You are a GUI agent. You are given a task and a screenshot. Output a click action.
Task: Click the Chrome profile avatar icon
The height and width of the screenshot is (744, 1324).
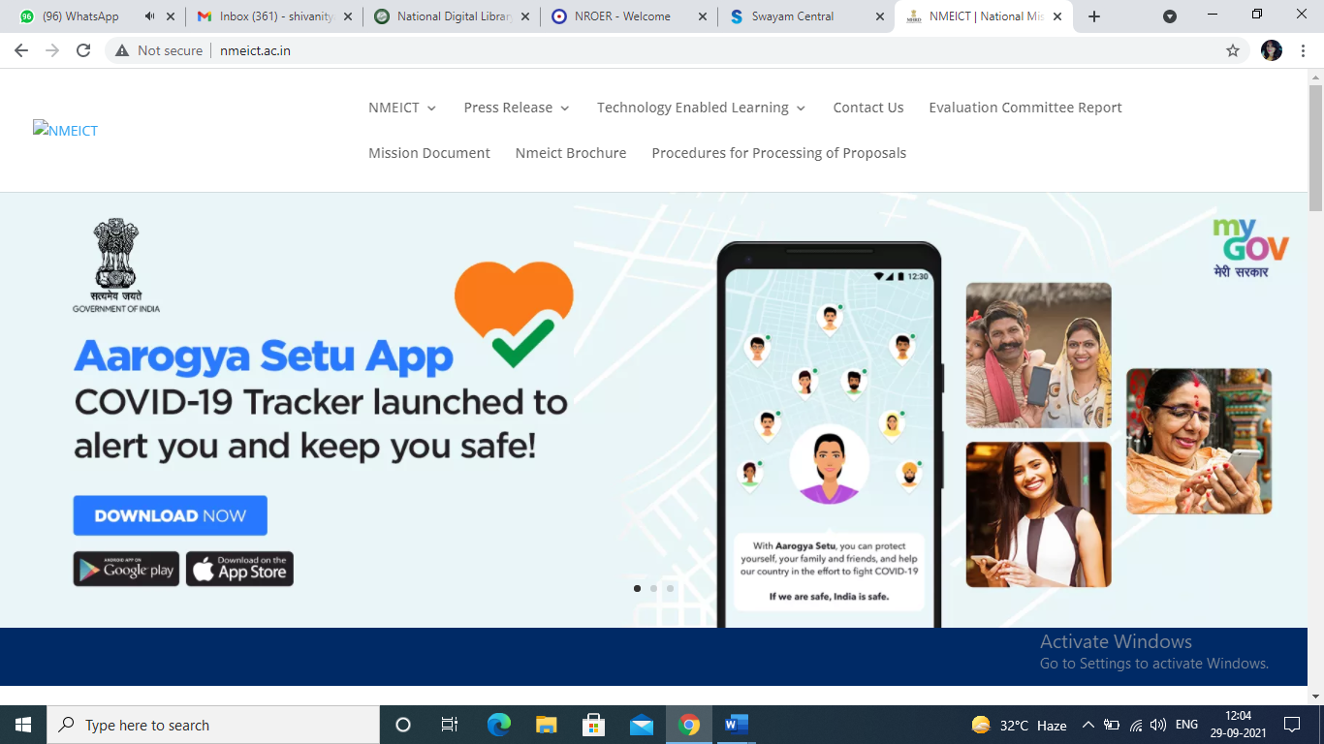point(1272,50)
